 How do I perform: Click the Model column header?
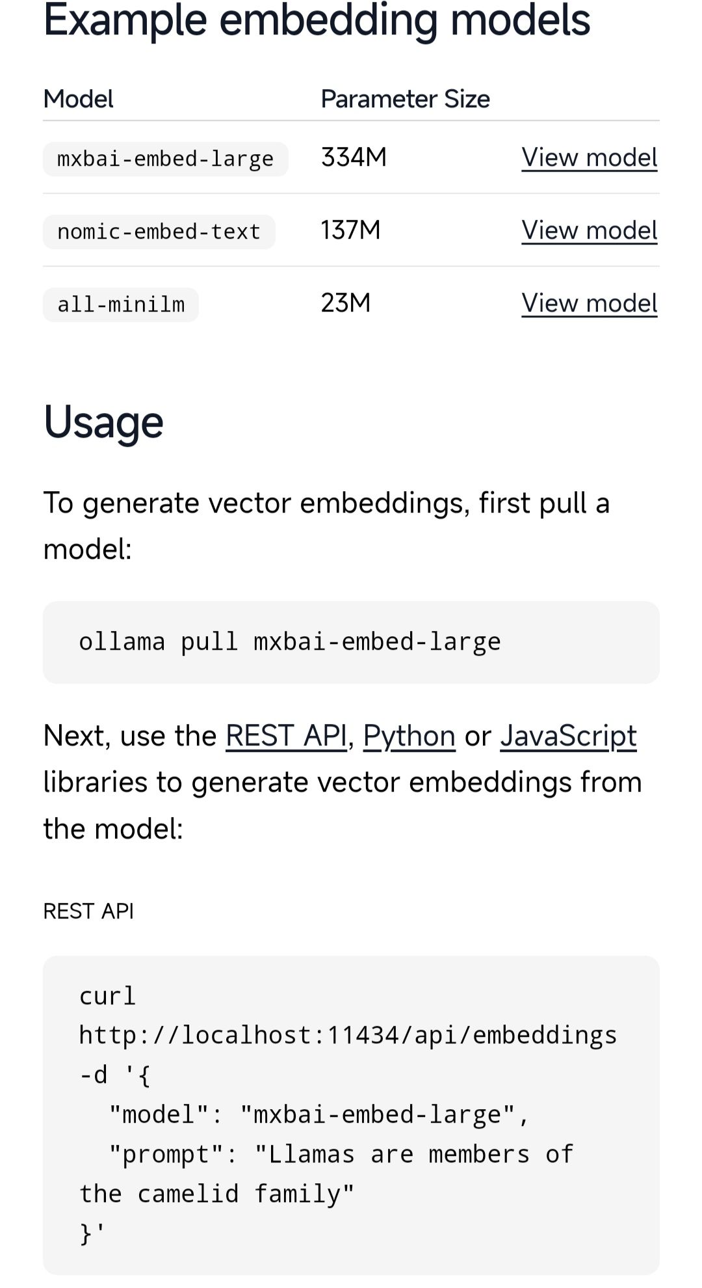pyautogui.click(x=78, y=99)
